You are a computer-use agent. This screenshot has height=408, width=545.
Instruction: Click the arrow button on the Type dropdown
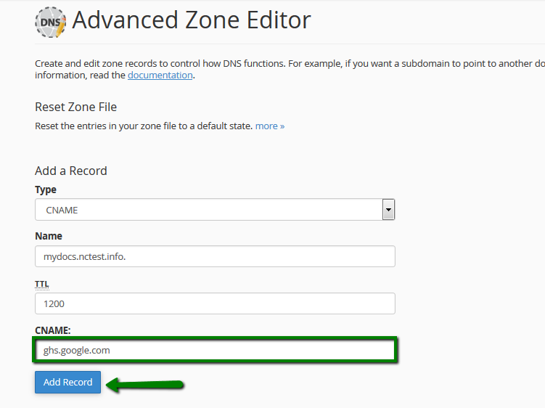(x=388, y=210)
